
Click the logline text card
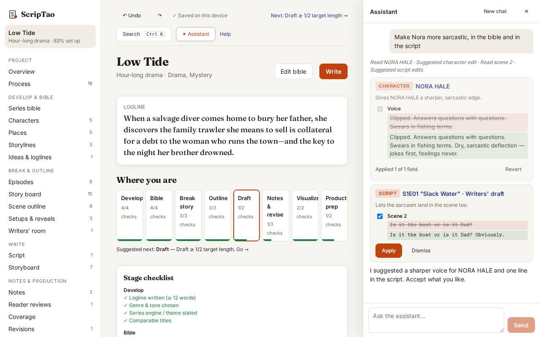point(232,131)
